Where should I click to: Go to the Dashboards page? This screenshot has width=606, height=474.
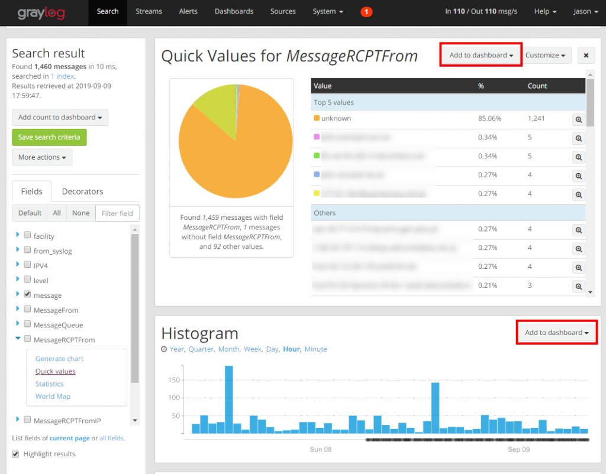click(x=234, y=12)
